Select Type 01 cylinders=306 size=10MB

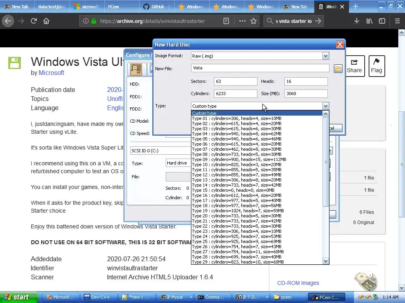257,118
